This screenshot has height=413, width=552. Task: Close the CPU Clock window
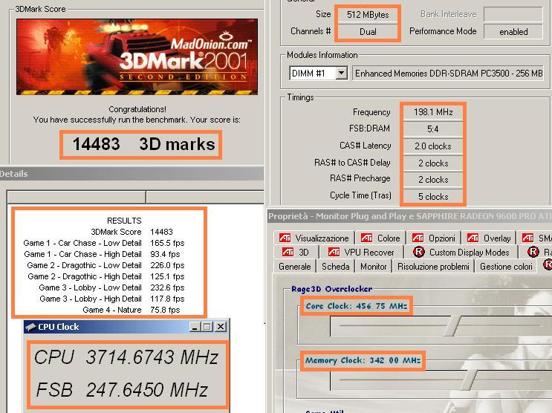tap(221, 327)
